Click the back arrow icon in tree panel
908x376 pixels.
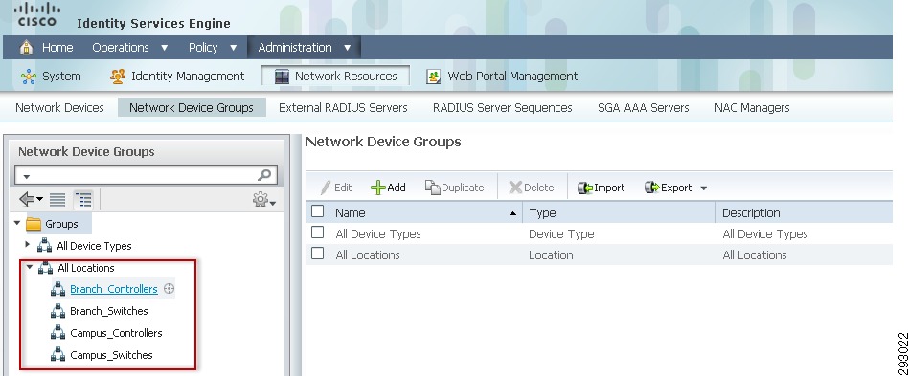pos(31,200)
